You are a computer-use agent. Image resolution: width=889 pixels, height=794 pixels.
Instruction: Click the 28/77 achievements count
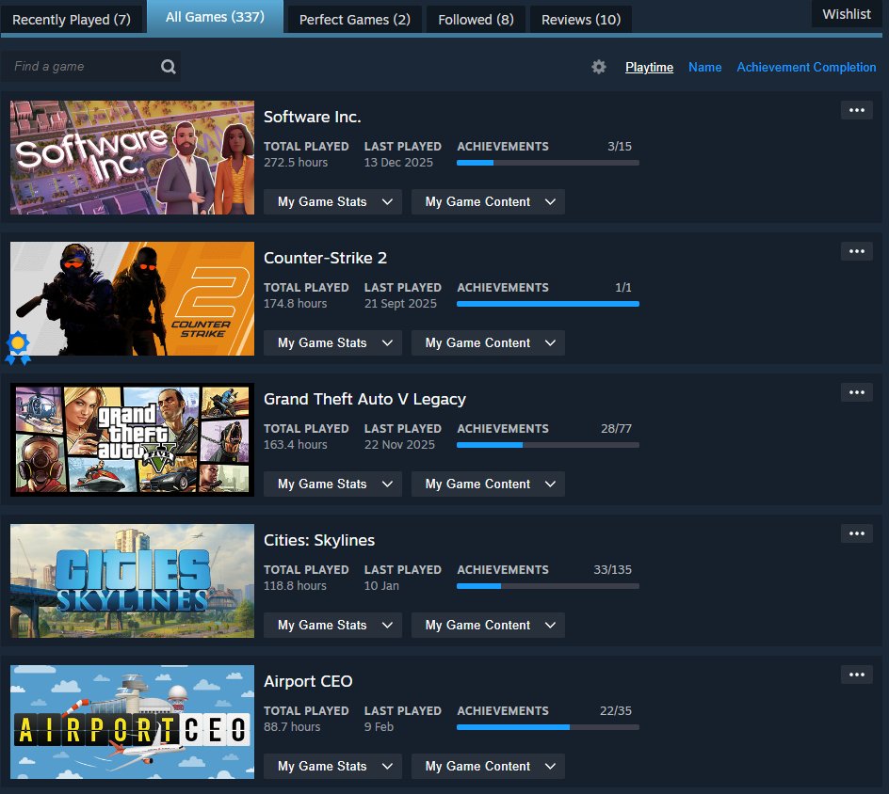coord(616,428)
